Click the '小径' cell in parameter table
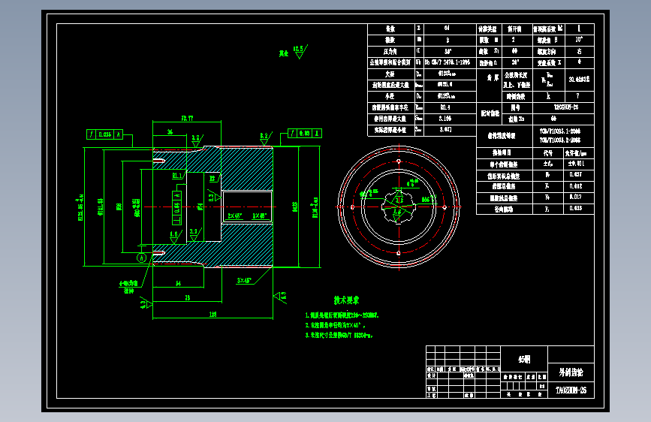The image size is (651, 422). [391, 96]
